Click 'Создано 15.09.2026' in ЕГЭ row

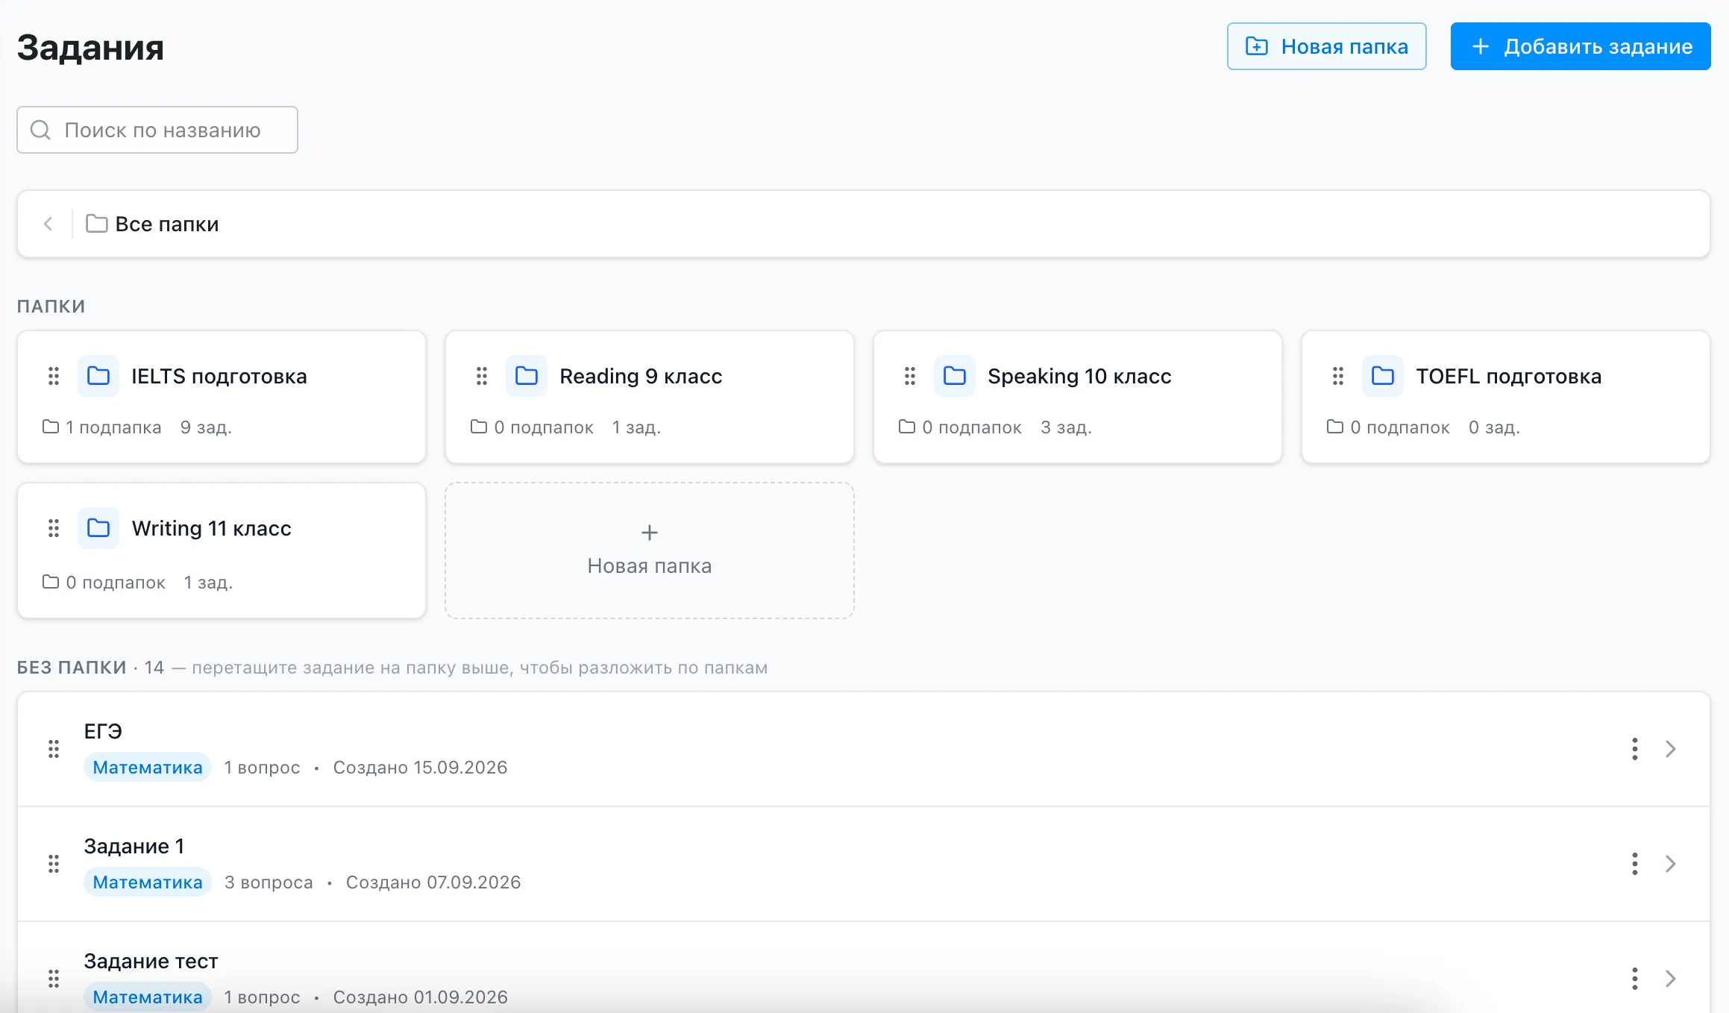(420, 767)
